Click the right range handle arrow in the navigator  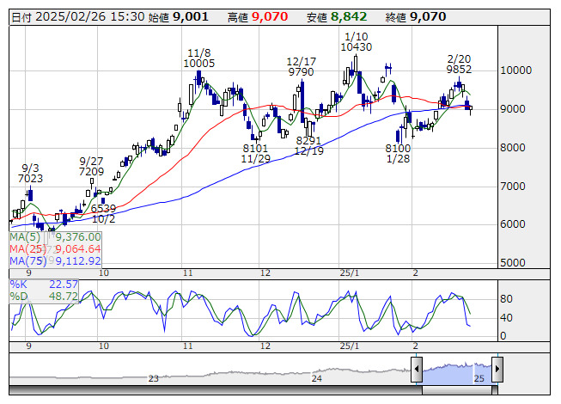(495, 370)
